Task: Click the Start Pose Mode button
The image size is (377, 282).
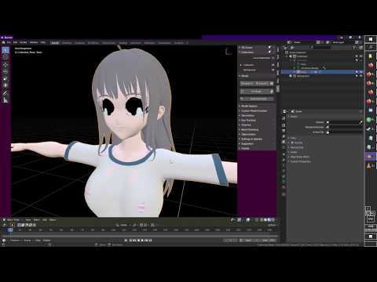Action: pos(257,99)
